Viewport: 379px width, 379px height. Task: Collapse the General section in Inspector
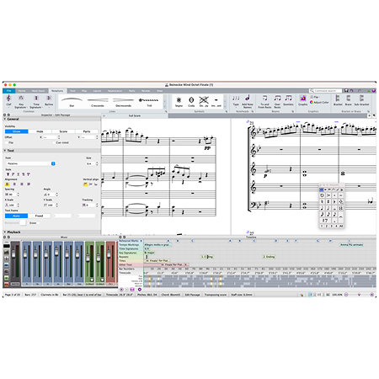coord(5,119)
